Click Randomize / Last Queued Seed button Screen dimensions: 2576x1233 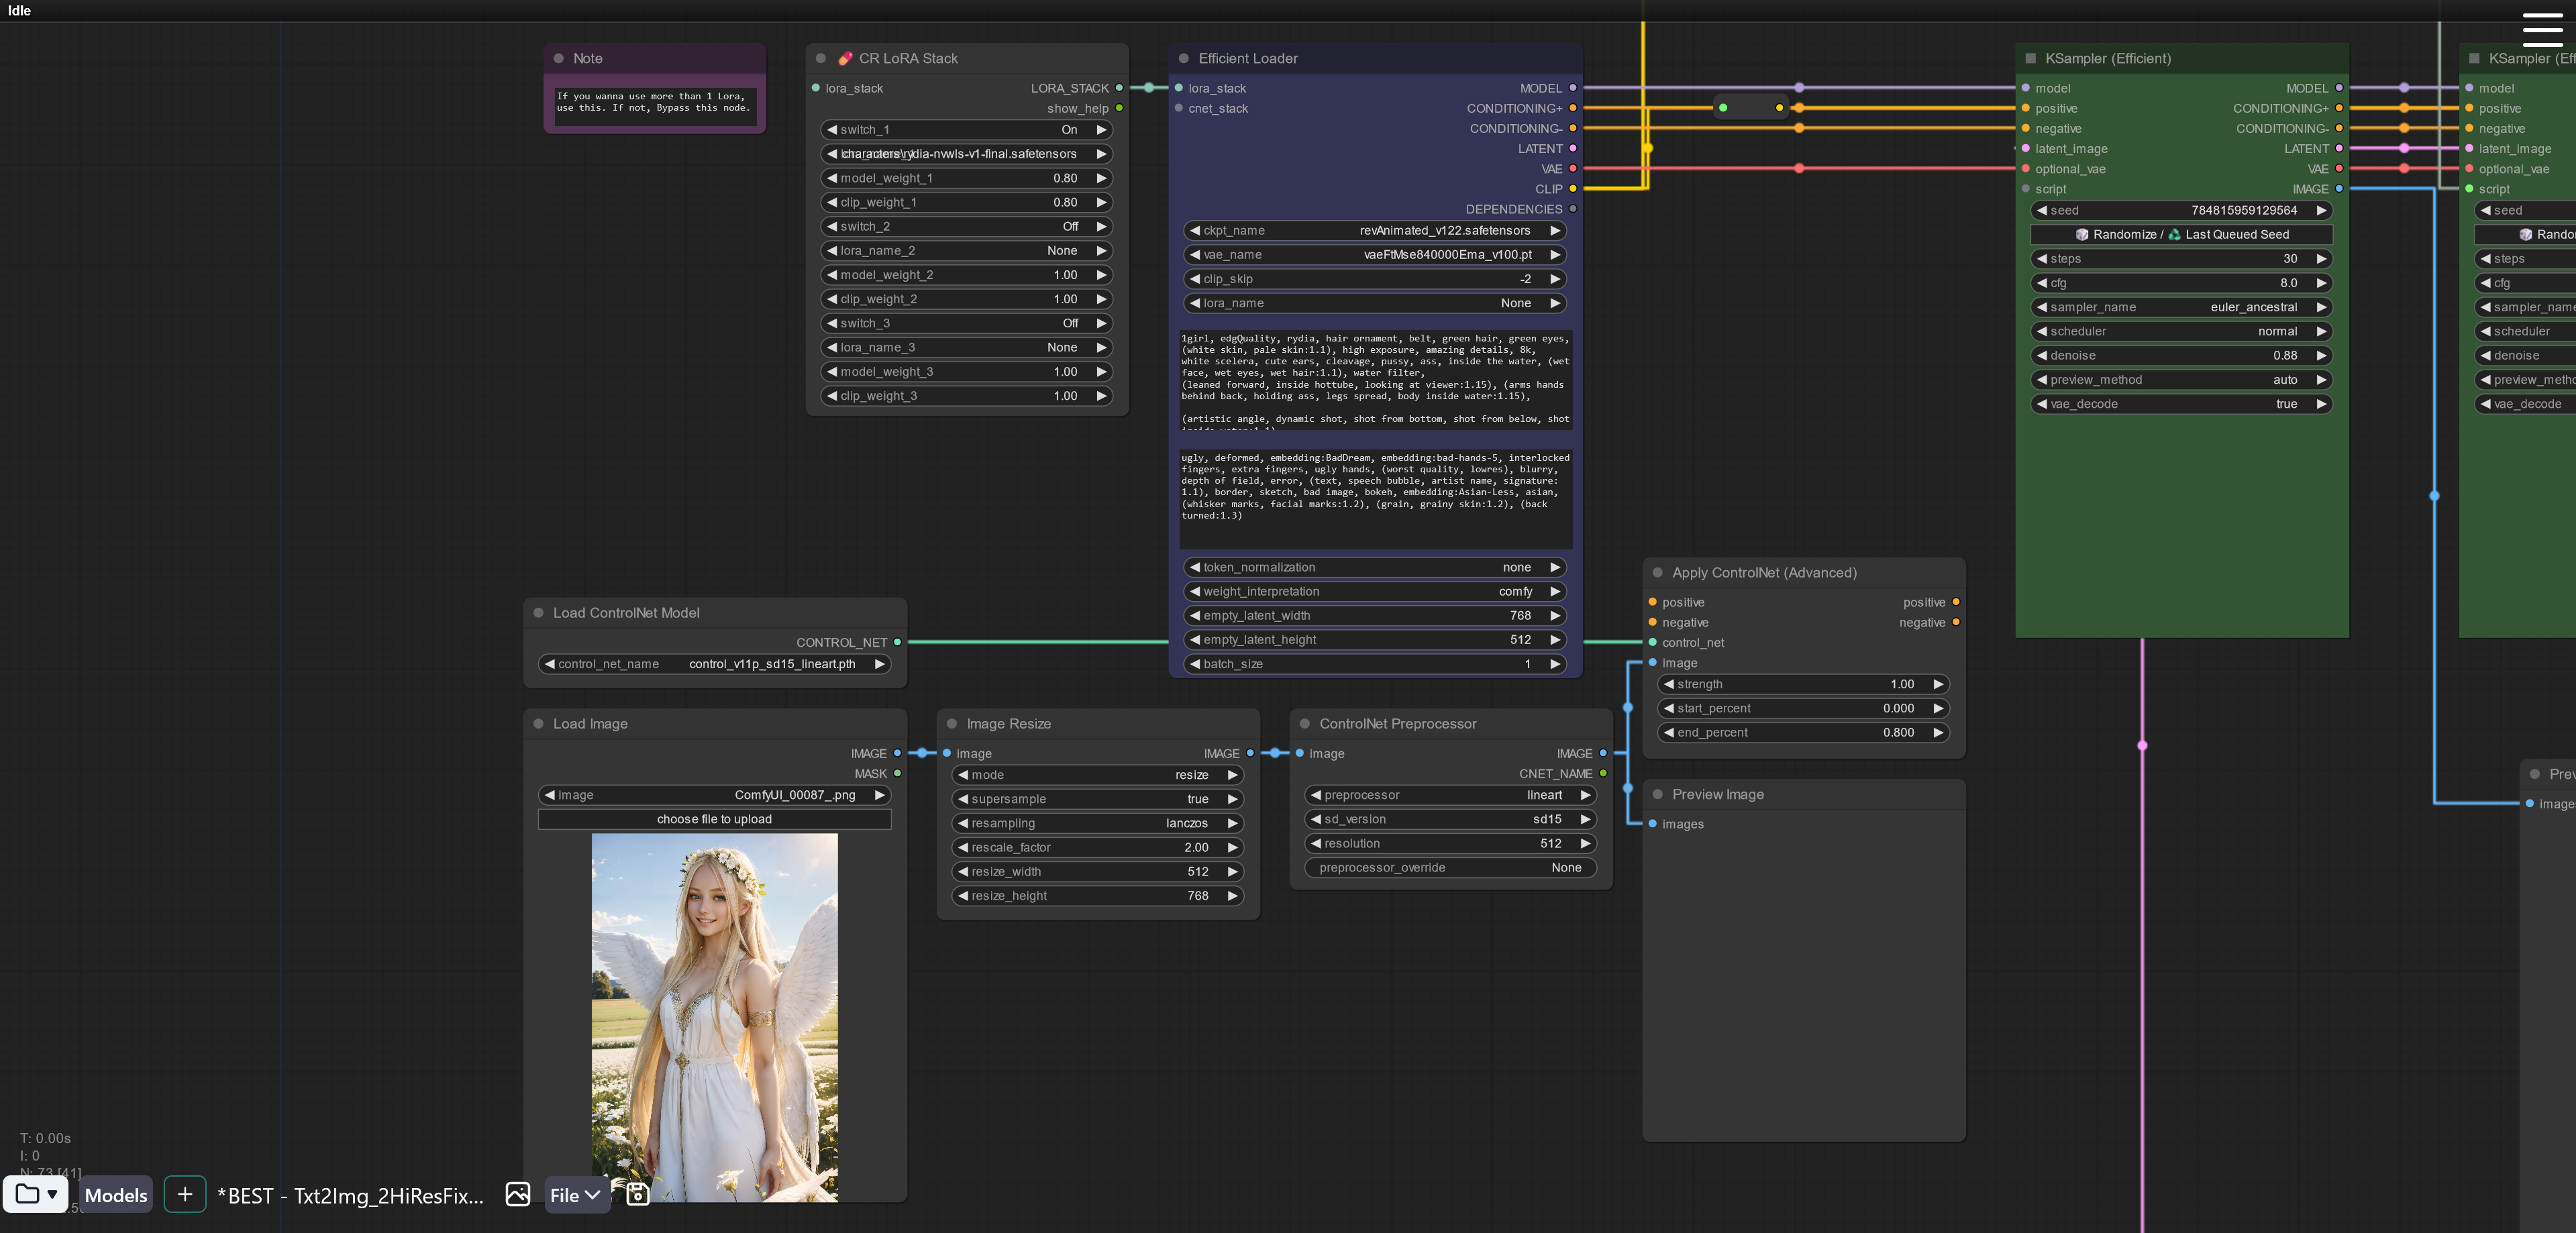coord(2181,235)
